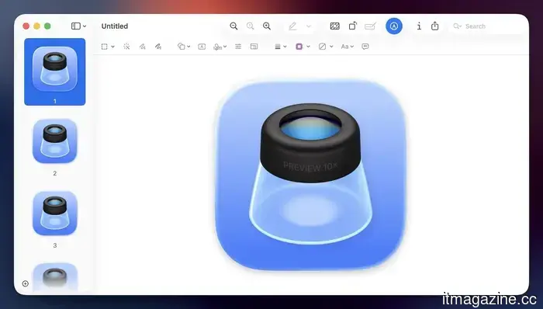
Task: Select the Instant Alpha wand tool
Action: coord(126,47)
